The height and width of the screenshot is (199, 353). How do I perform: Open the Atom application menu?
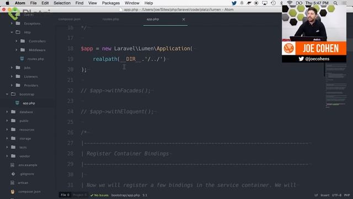[x=20, y=3]
